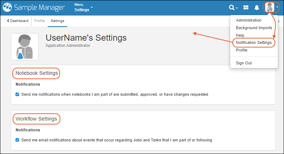The height and width of the screenshot is (154, 284).
Task: Open the search magnifier icon
Action: (x=232, y=8)
